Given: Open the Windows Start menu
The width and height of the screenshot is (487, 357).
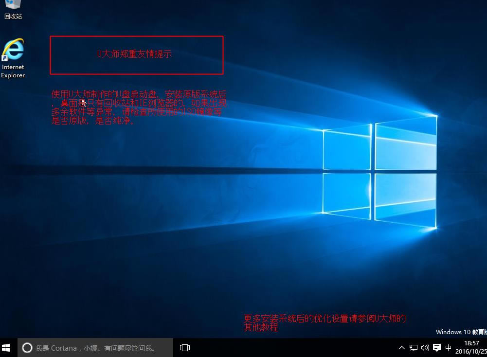Looking at the screenshot, I should pos(6,348).
